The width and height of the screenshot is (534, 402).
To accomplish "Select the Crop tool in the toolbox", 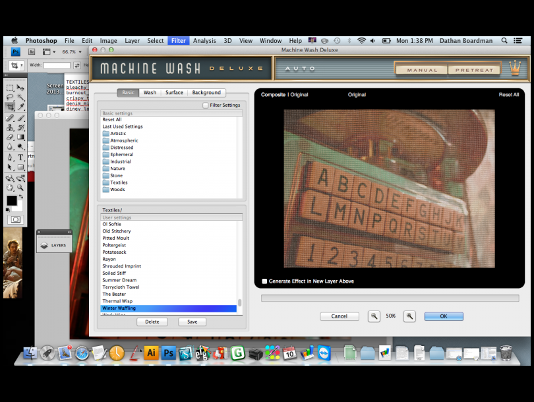I will point(10,107).
